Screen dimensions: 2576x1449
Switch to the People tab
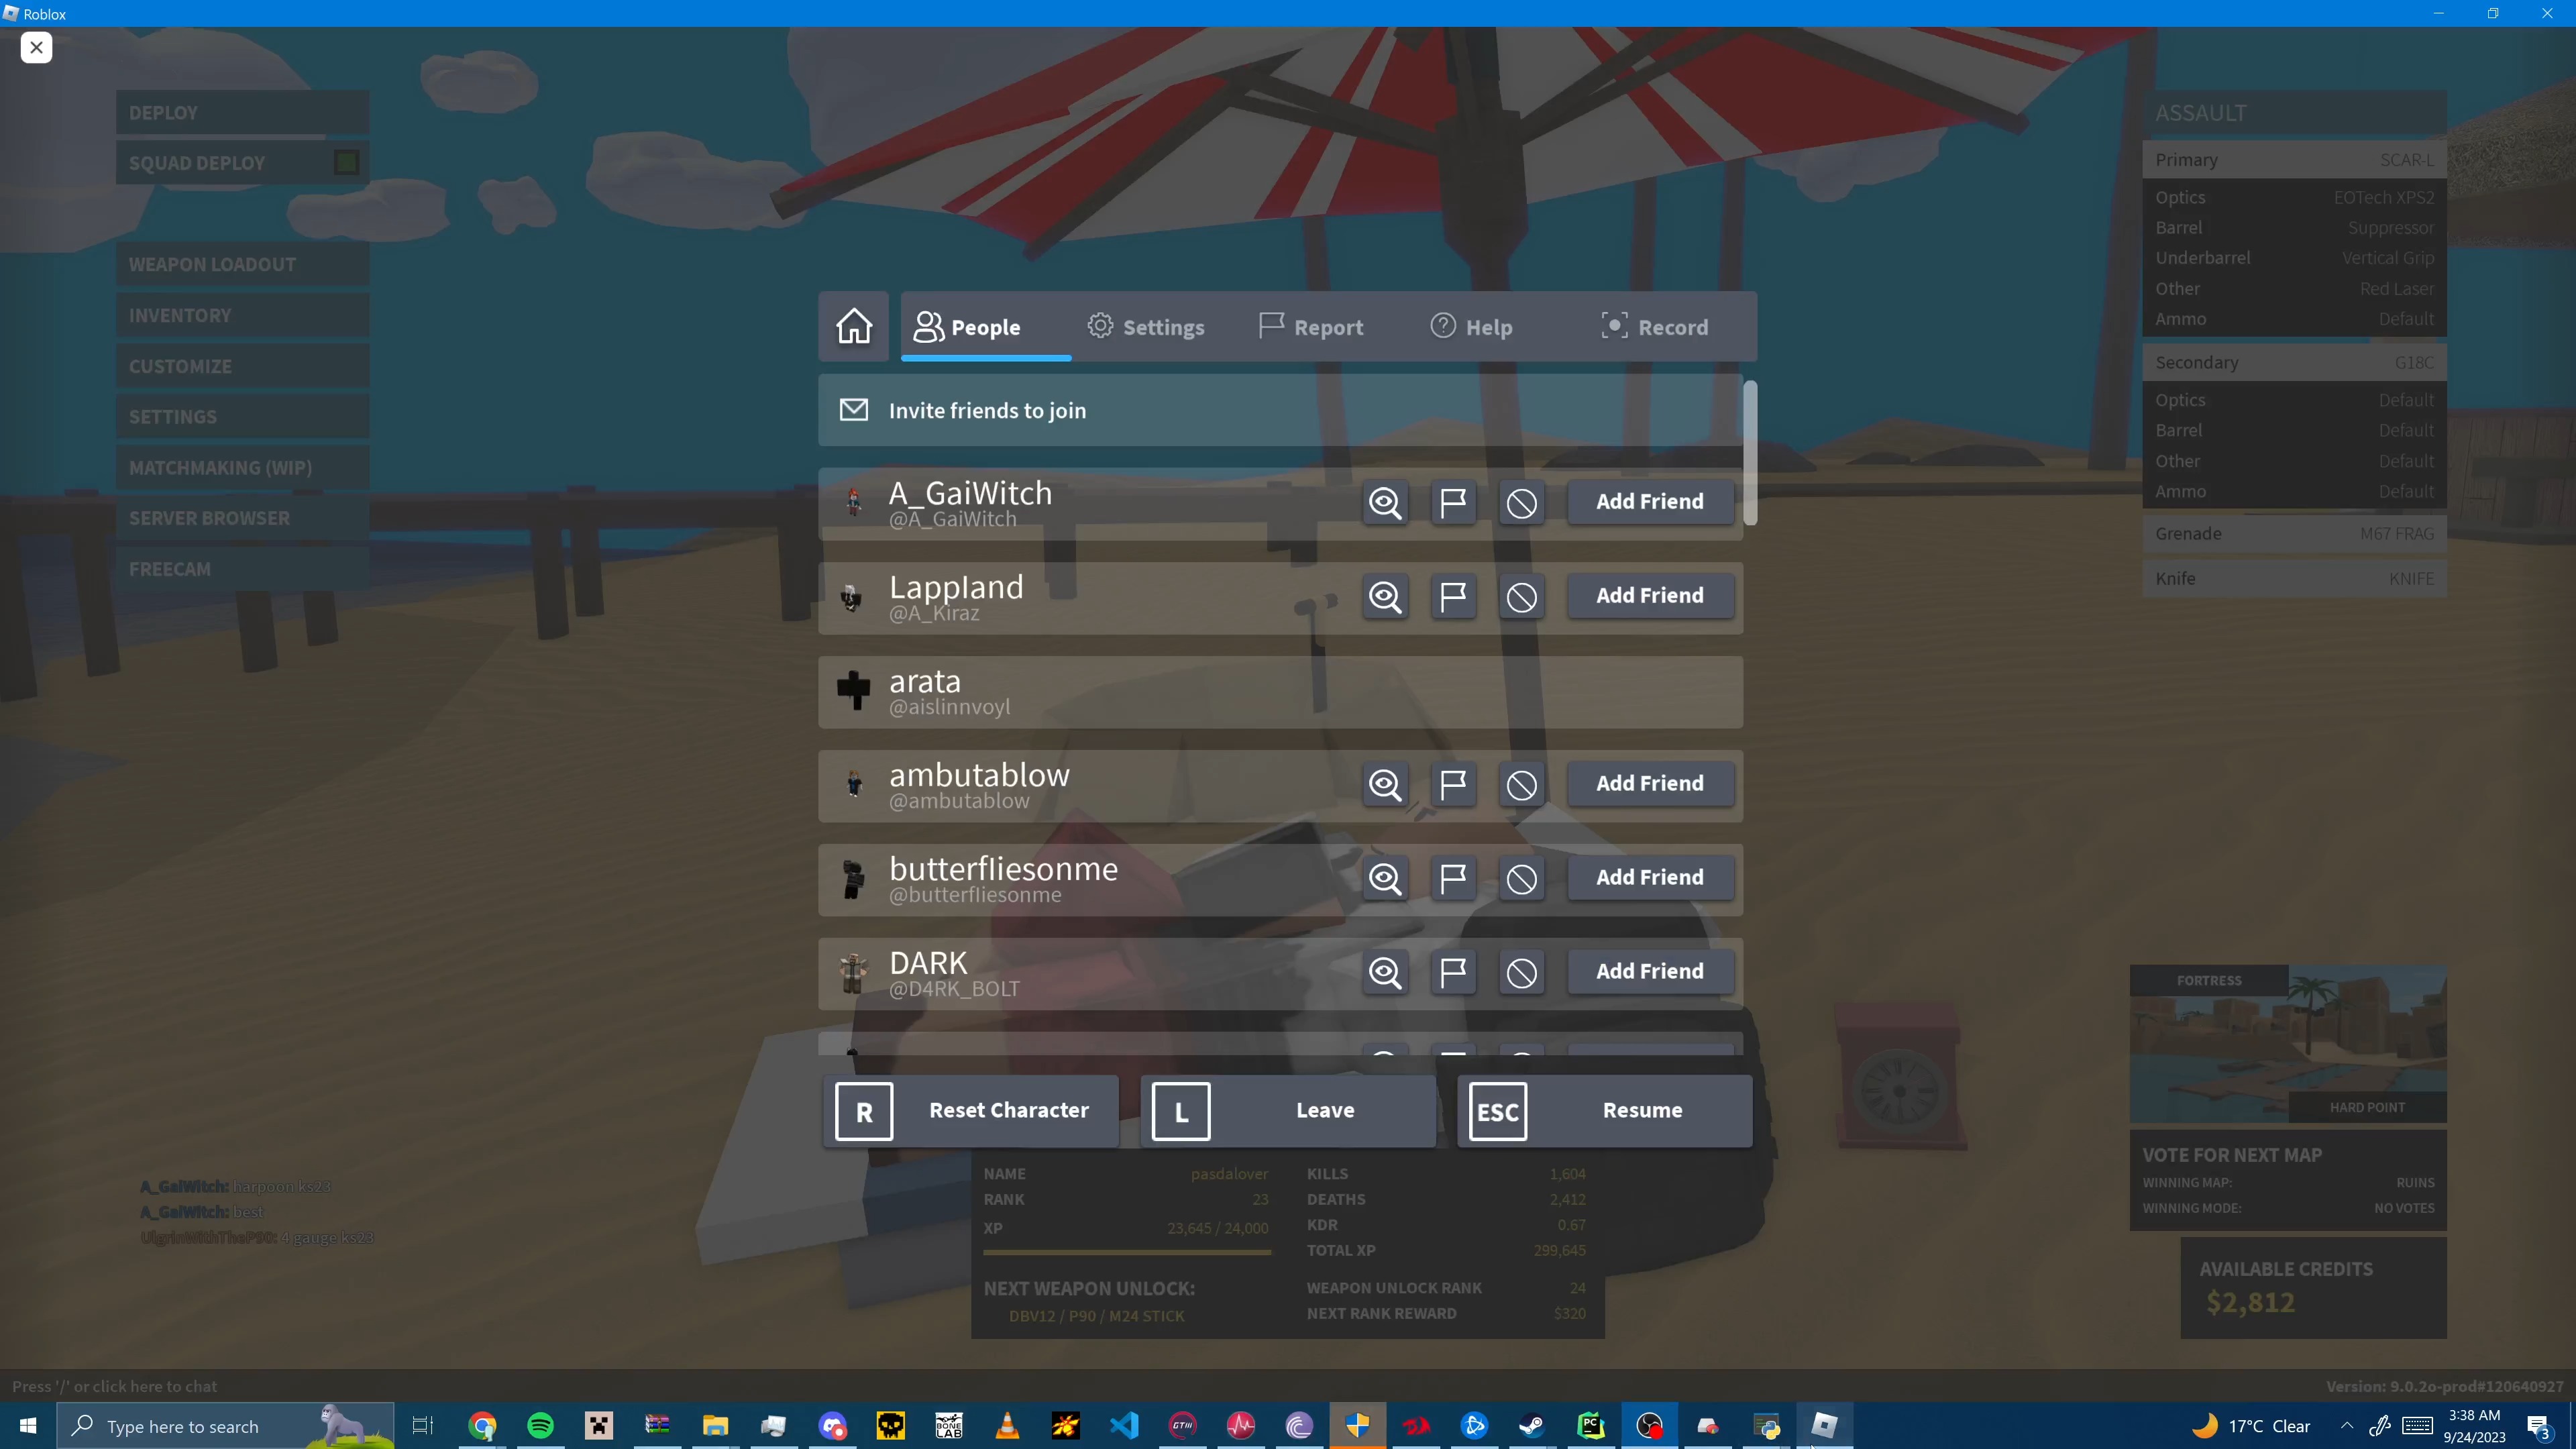click(x=970, y=326)
